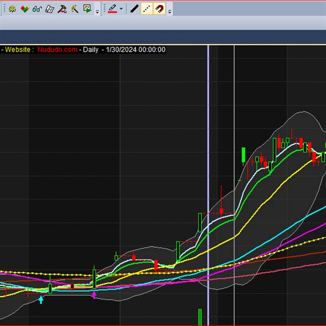Viewport: 326px width, 326px height.
Task: Click the yellow gear toolbar icon
Action: (12, 9)
